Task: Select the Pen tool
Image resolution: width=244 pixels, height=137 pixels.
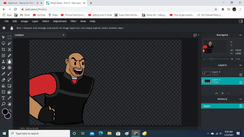Action: tap(3, 74)
